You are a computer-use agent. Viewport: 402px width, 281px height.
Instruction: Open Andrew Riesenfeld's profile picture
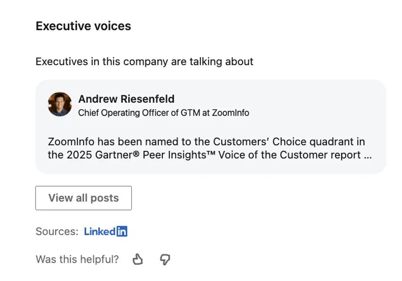pos(59,104)
